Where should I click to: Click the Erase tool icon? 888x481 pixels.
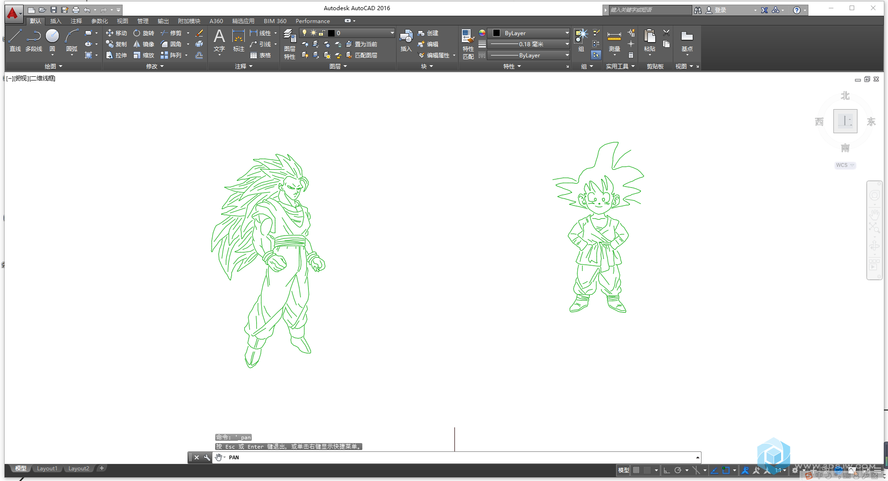pos(199,33)
